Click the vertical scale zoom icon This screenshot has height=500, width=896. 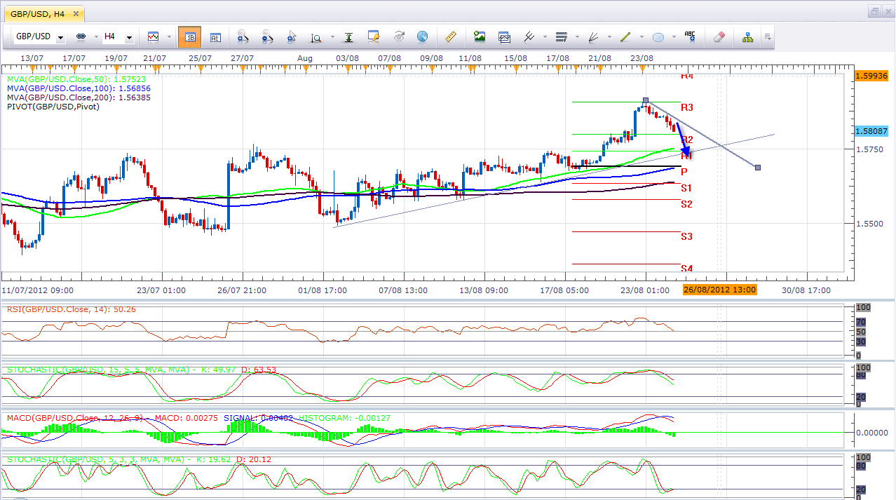click(315, 37)
